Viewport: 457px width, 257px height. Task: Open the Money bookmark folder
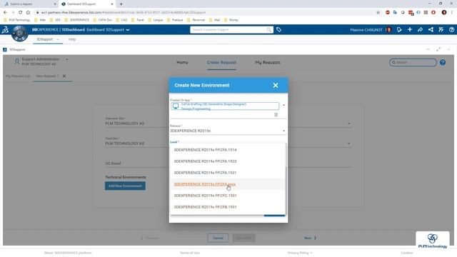[231, 20]
